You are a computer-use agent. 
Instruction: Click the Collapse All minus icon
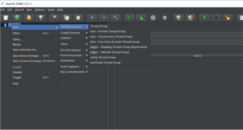104,18
